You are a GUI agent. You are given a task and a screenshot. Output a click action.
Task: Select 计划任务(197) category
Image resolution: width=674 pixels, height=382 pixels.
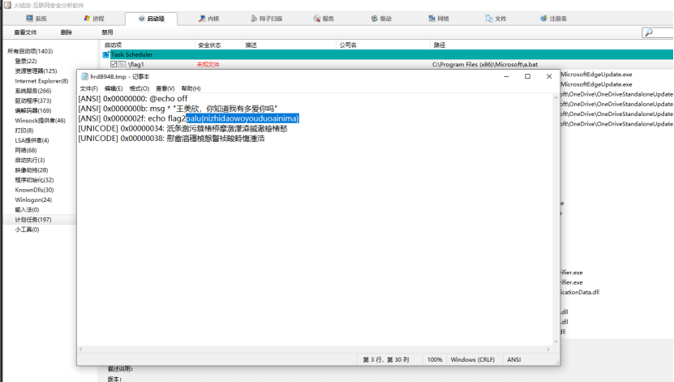[x=33, y=219]
